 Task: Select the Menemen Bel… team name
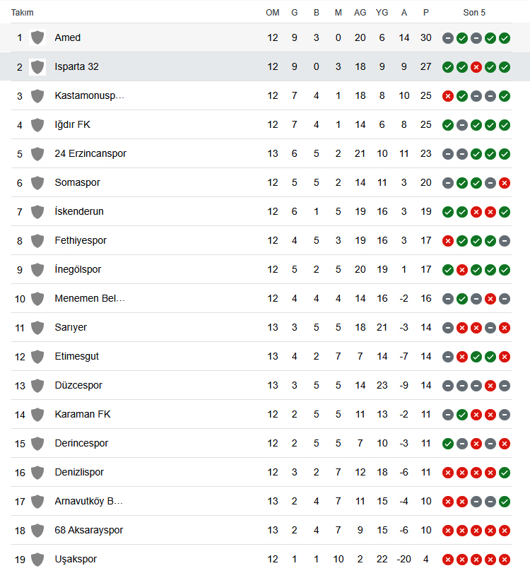(x=90, y=298)
